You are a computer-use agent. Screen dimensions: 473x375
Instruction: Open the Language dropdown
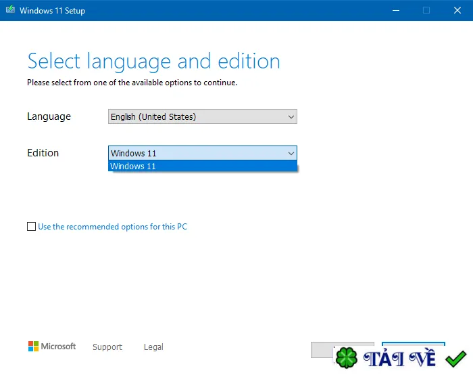click(x=203, y=116)
